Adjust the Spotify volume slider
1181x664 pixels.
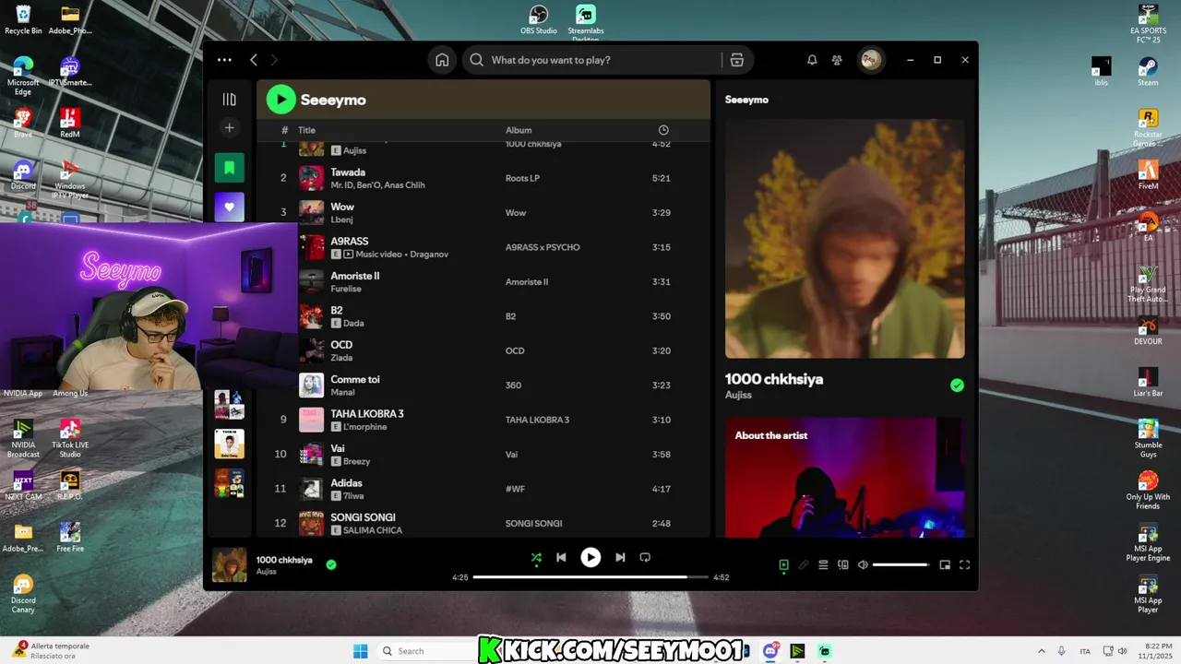point(901,565)
